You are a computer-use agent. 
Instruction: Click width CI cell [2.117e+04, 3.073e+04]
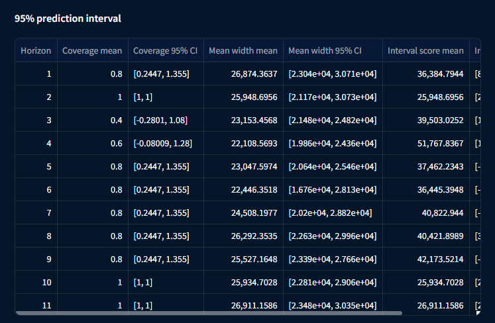point(333,97)
